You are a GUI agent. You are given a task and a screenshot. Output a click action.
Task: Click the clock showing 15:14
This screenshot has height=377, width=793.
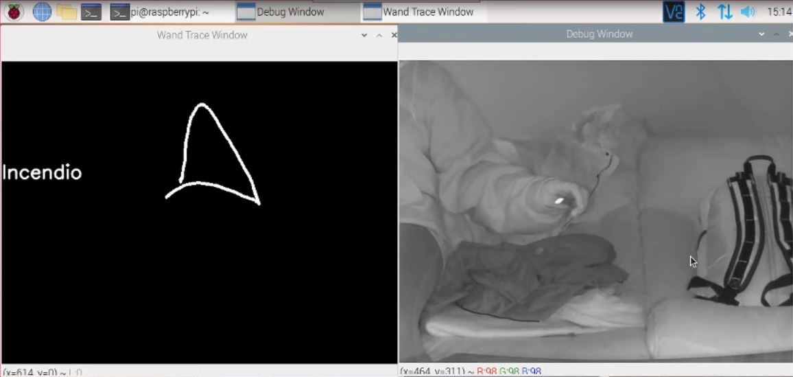tap(779, 12)
